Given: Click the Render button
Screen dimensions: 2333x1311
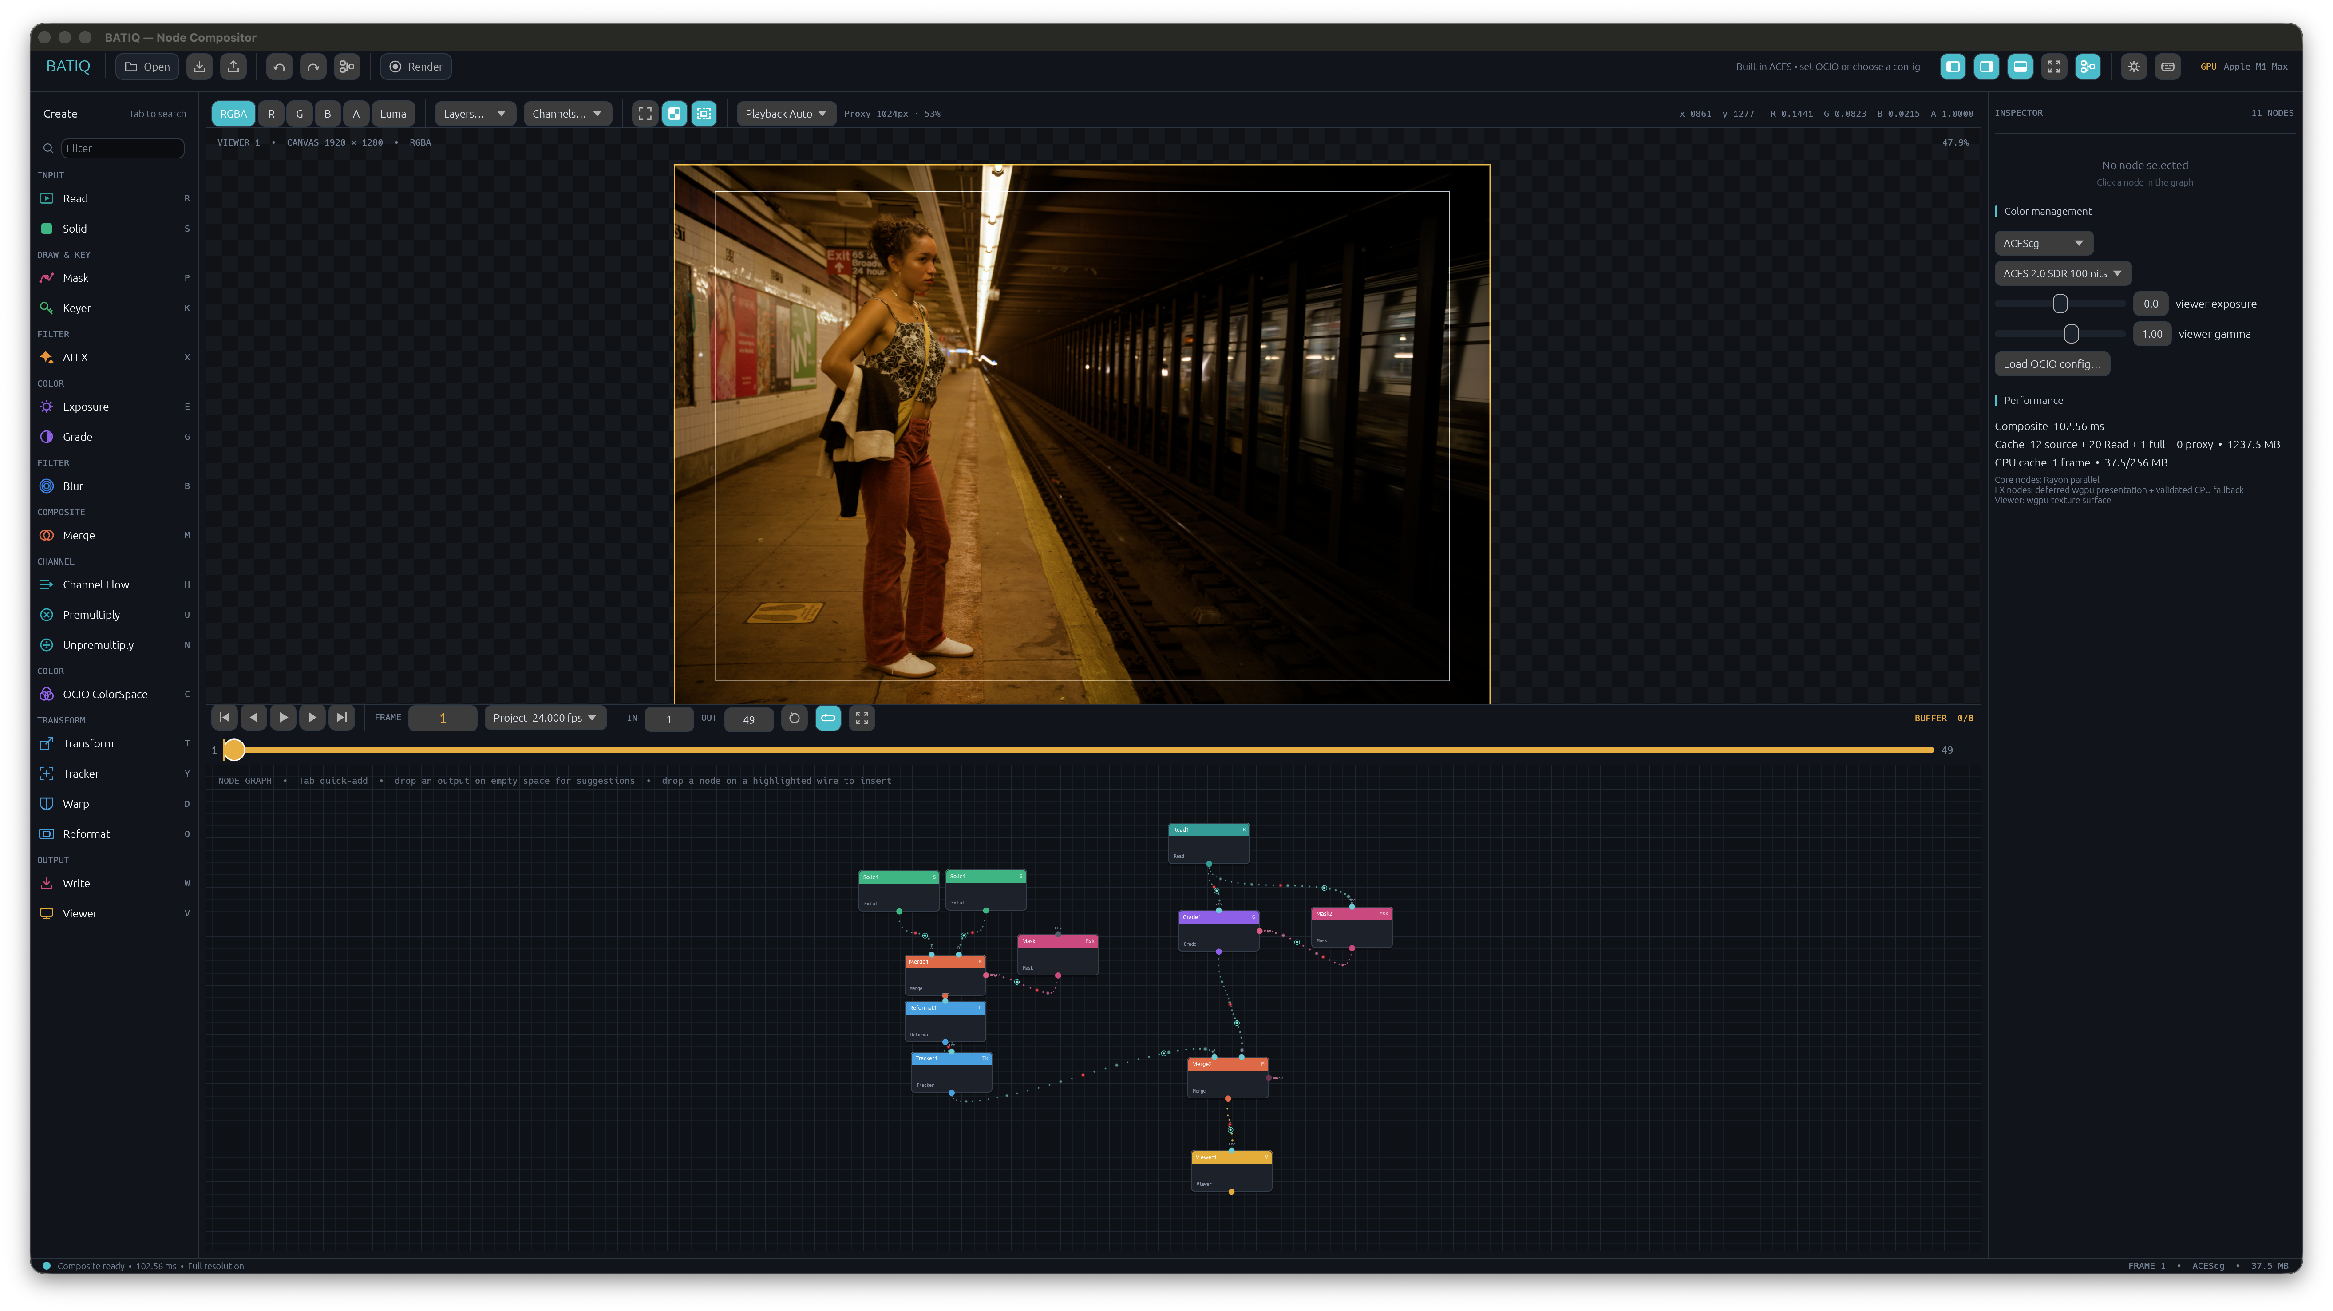Looking at the screenshot, I should point(416,66).
